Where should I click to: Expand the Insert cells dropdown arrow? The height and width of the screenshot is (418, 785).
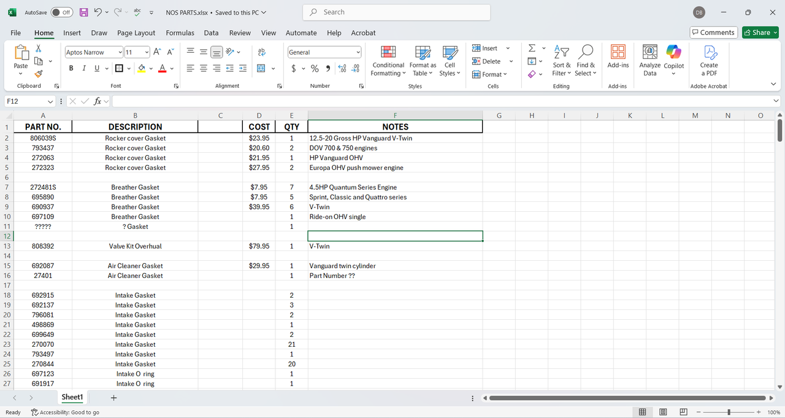click(508, 48)
